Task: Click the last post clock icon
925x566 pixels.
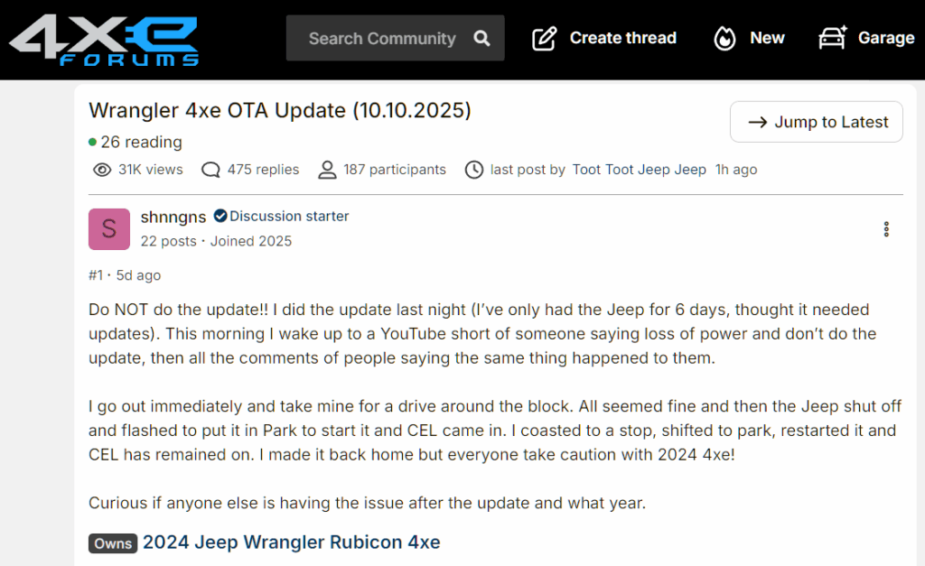Action: tap(473, 170)
